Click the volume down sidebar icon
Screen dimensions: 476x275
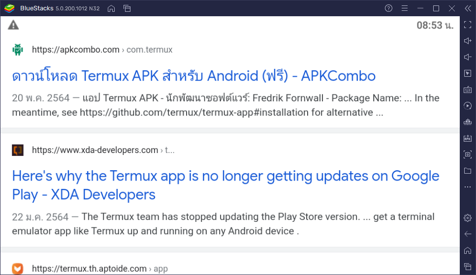pyautogui.click(x=468, y=57)
